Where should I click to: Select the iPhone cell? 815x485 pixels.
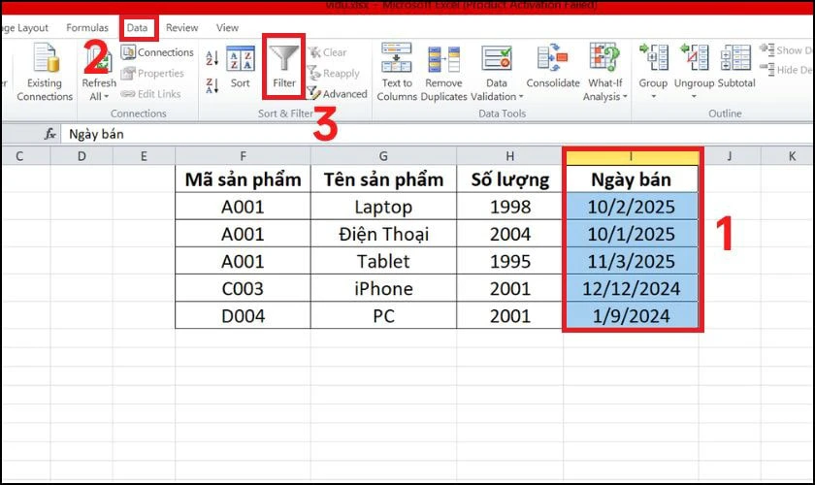(x=383, y=288)
